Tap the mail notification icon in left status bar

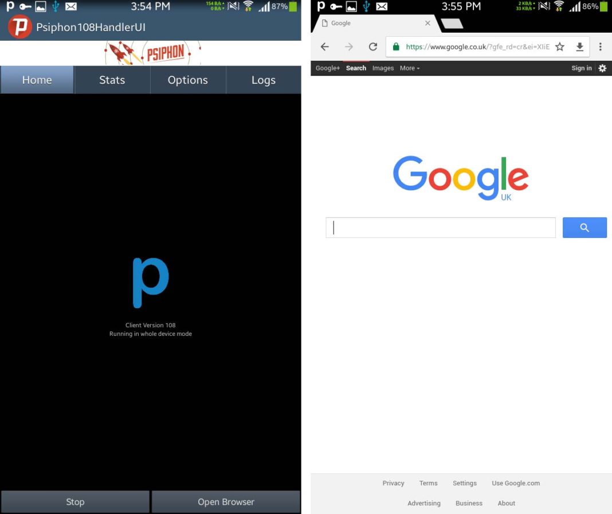70,6
